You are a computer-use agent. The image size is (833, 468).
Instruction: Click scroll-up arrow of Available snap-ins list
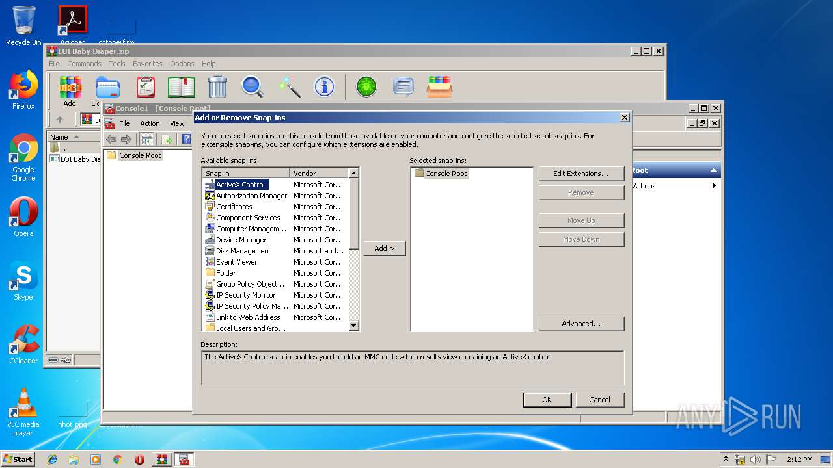coord(353,173)
